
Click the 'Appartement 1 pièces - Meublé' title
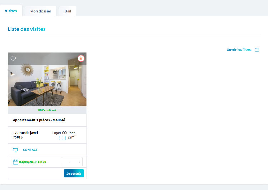coord(39,120)
